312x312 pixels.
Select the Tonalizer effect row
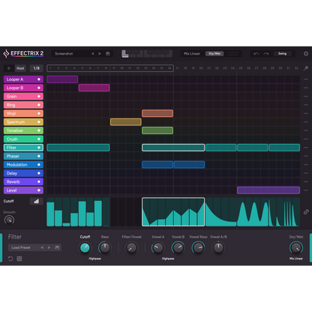click(23, 130)
